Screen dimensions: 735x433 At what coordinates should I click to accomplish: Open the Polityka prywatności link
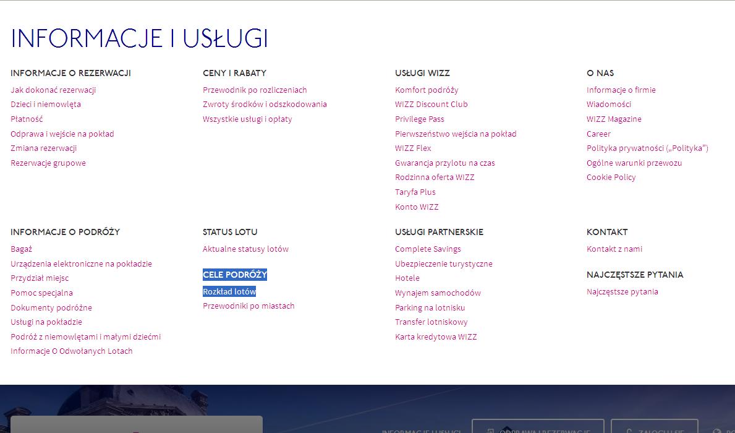647,148
